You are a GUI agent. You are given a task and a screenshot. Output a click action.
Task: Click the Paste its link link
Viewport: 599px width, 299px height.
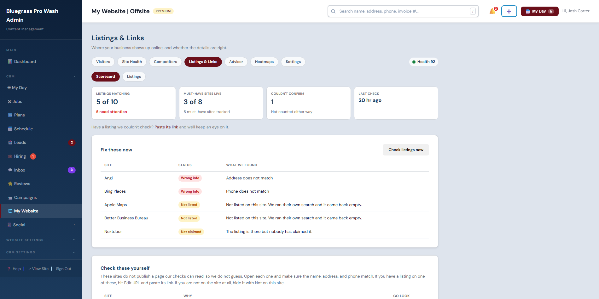click(166, 127)
